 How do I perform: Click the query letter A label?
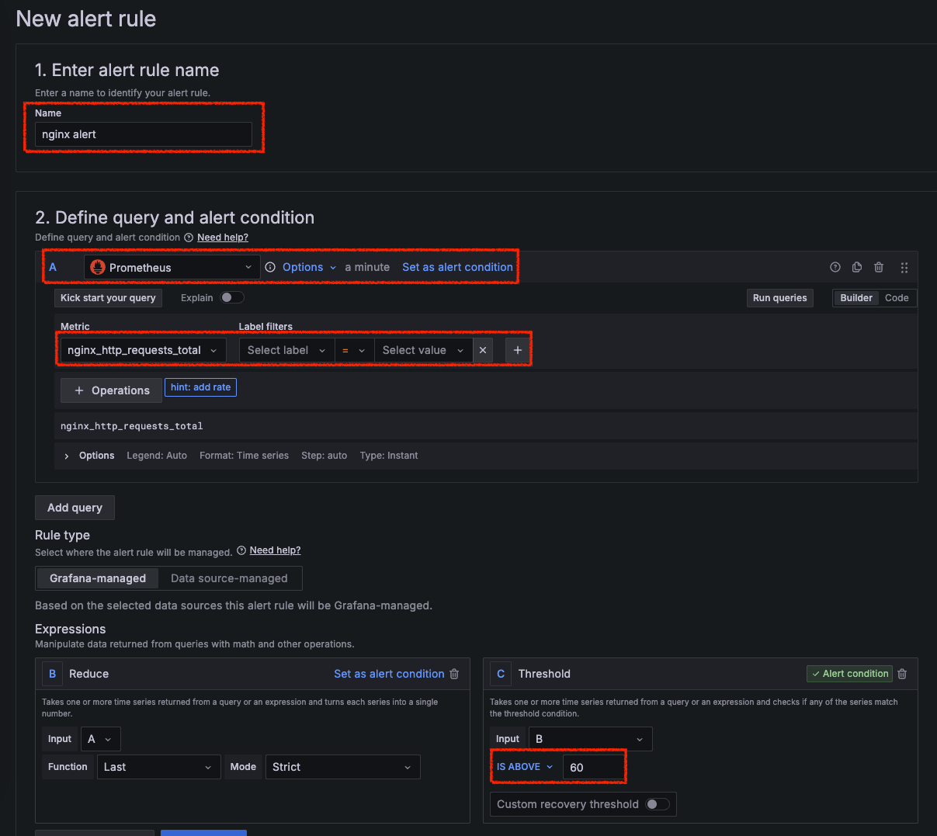53,267
